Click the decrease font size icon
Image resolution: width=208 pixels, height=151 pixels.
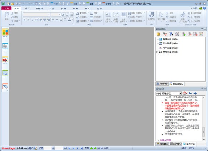(x=67, y=15)
